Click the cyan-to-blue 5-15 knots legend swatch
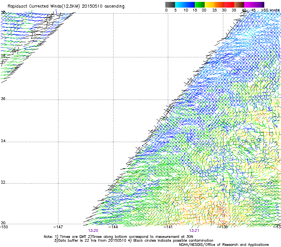The height and width of the screenshot is (247, 281). pyautogui.click(x=185, y=5)
